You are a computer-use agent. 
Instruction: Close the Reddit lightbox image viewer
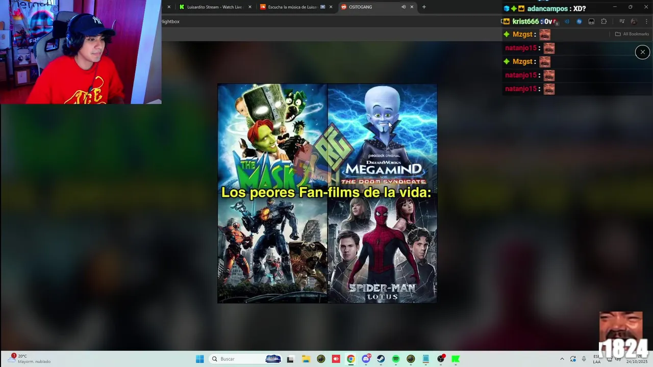[642, 52]
